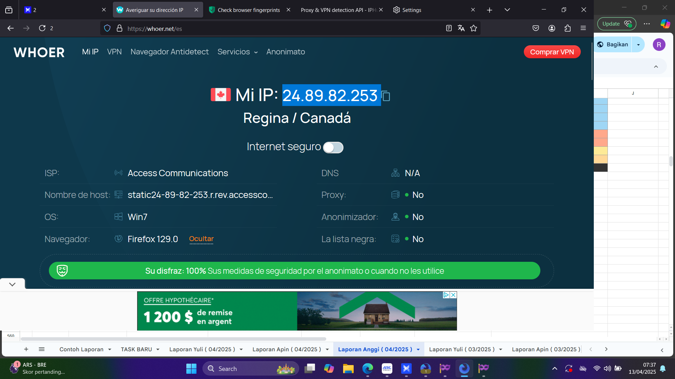
Task: Open the notification bell in the system tray
Action: 663,368
